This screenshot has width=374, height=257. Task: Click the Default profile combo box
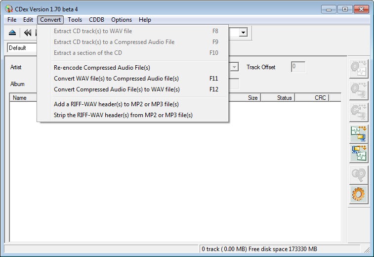point(22,48)
